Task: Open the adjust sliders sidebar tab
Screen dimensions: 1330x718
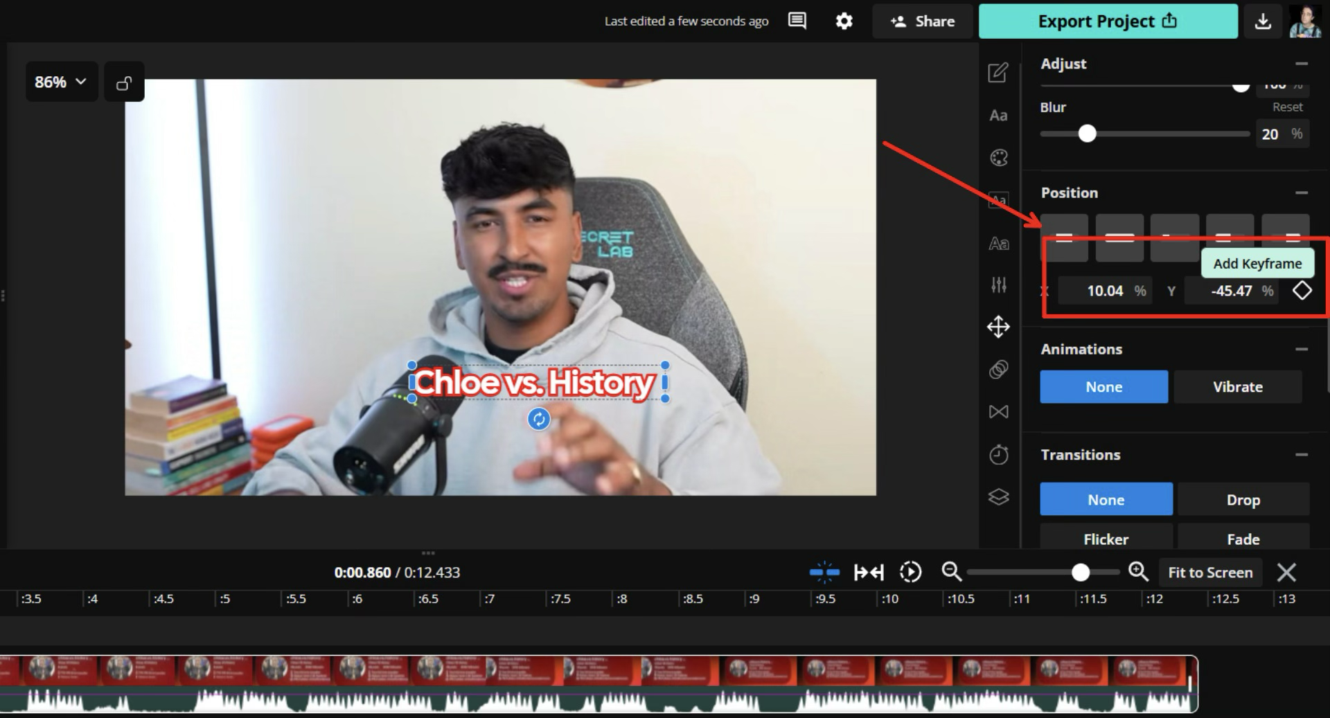Action: (998, 284)
